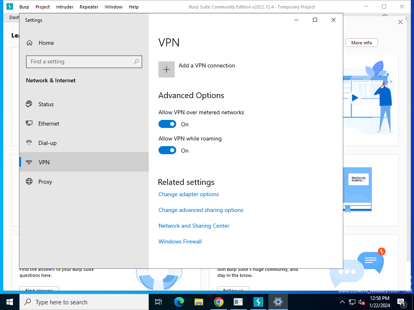Image resolution: width=414 pixels, height=310 pixels.
Task: Click Change advanced sharing options link
Action: click(x=201, y=210)
